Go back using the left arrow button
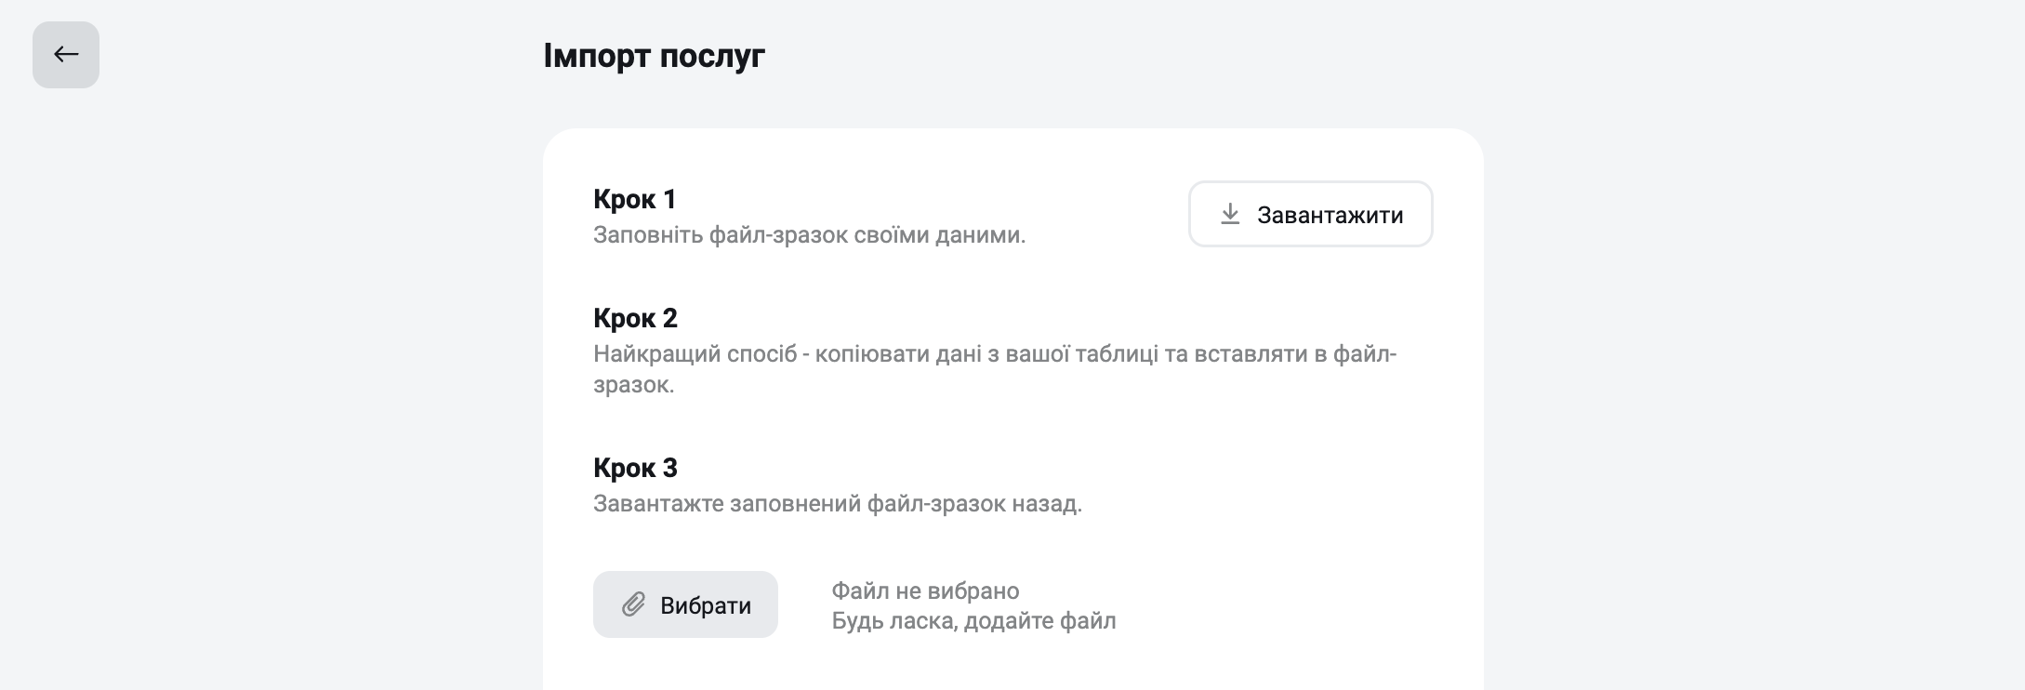Screen dimensions: 2025x690 (66, 55)
